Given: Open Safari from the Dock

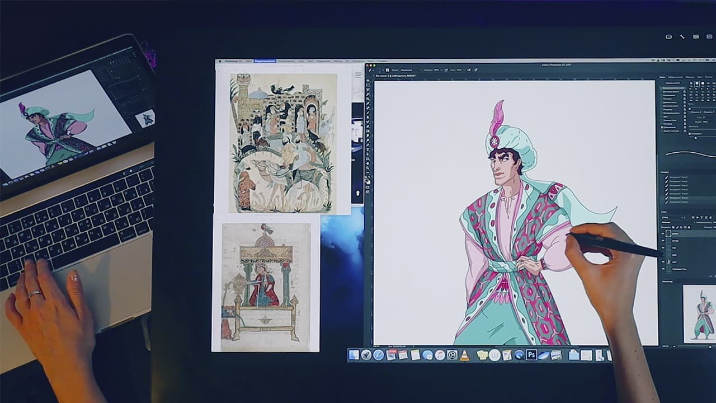Looking at the screenshot, I should 379,355.
